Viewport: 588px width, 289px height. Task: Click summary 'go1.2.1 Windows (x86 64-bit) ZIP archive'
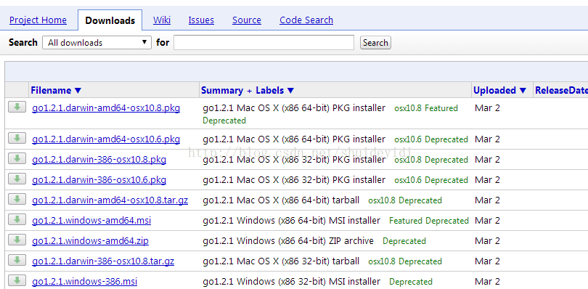click(x=288, y=240)
